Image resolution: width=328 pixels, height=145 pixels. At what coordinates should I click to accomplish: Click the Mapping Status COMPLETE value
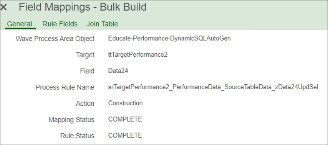point(125,119)
